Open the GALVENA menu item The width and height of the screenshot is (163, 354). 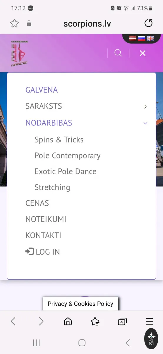[41, 90]
